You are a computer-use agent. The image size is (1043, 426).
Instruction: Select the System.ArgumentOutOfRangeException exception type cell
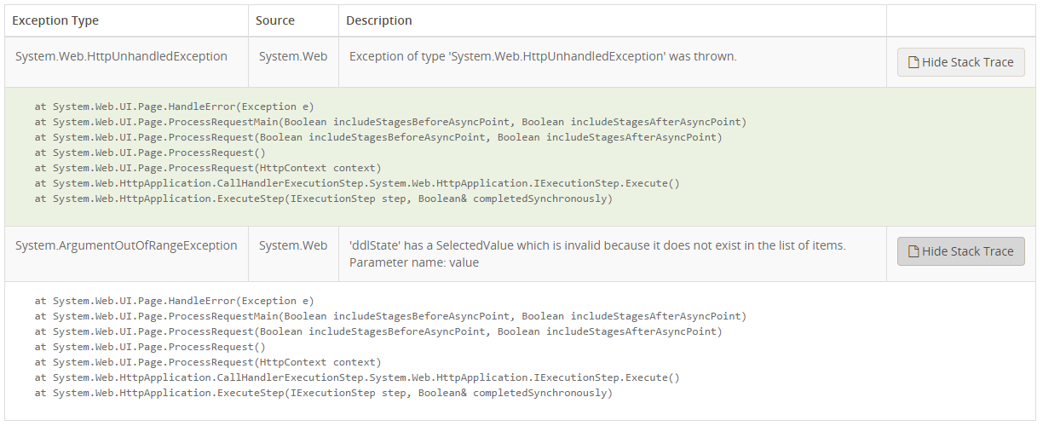(126, 245)
